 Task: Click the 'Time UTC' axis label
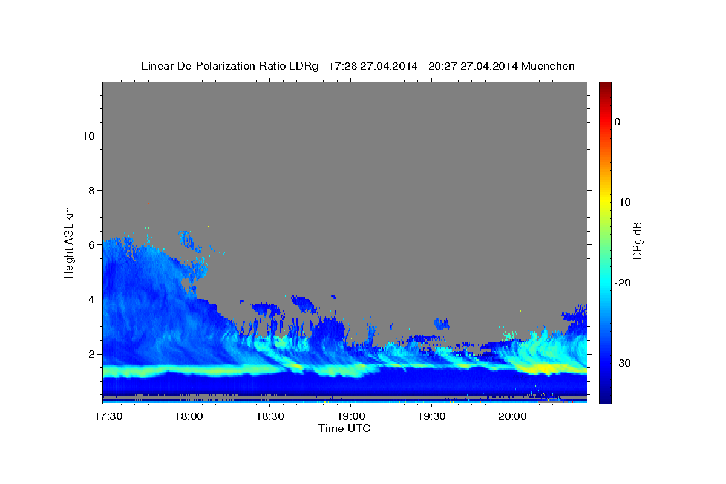point(344,428)
